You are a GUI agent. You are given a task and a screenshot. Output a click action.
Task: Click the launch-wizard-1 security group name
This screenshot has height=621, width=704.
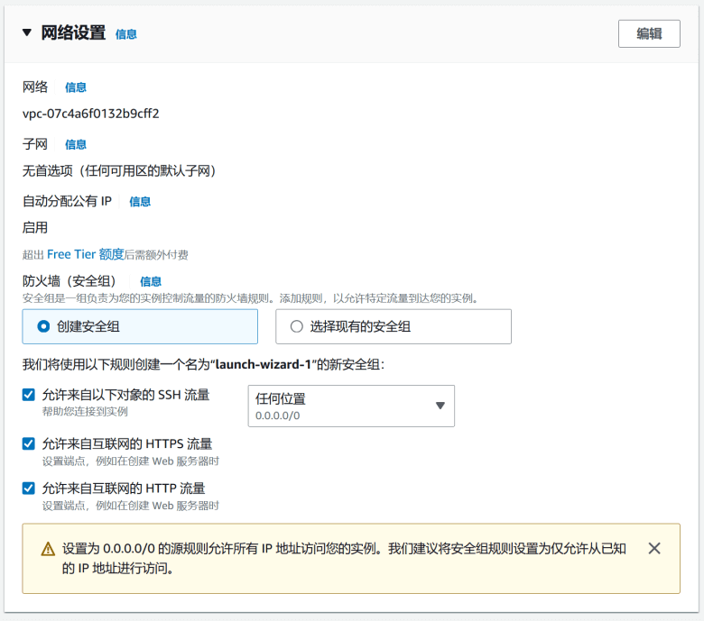264,364
